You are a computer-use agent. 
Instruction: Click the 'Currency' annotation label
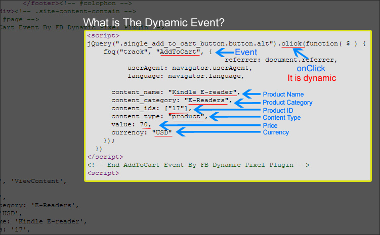(276, 132)
